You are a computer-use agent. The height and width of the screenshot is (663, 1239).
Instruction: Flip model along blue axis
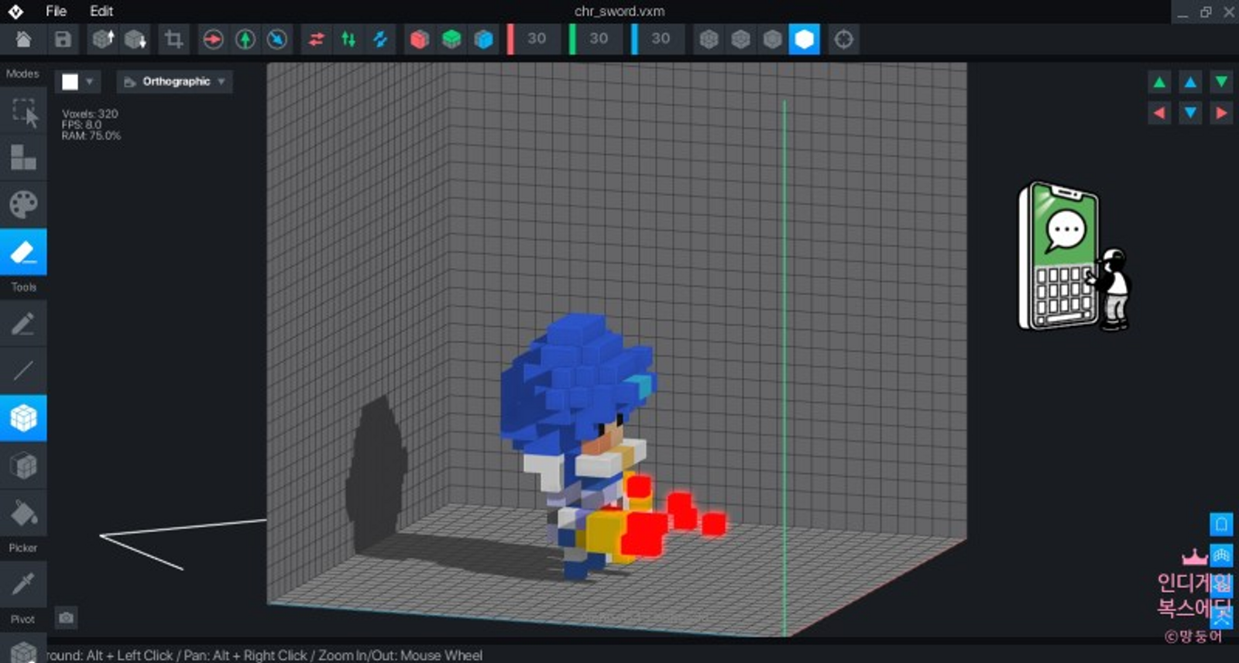click(380, 40)
